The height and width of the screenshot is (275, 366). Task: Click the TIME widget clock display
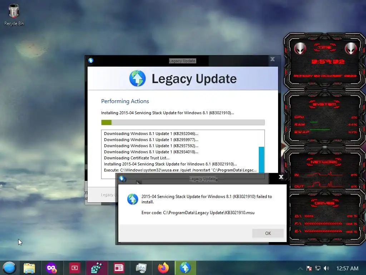[x=328, y=62]
